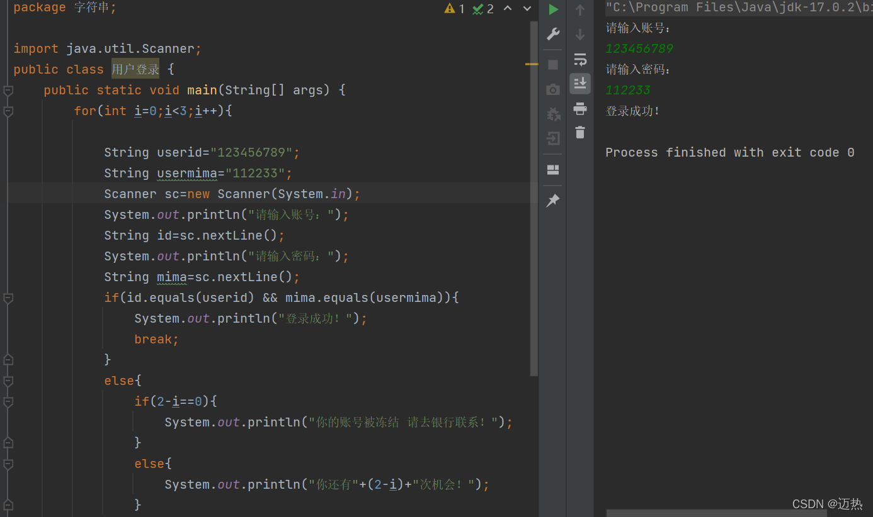
Task: Toggle soft-wrap in the console
Action: click(x=580, y=60)
